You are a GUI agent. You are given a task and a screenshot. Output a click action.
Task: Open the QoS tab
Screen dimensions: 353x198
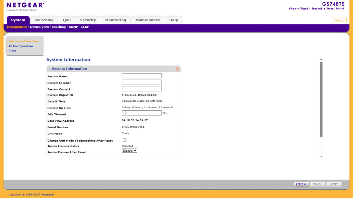click(67, 20)
